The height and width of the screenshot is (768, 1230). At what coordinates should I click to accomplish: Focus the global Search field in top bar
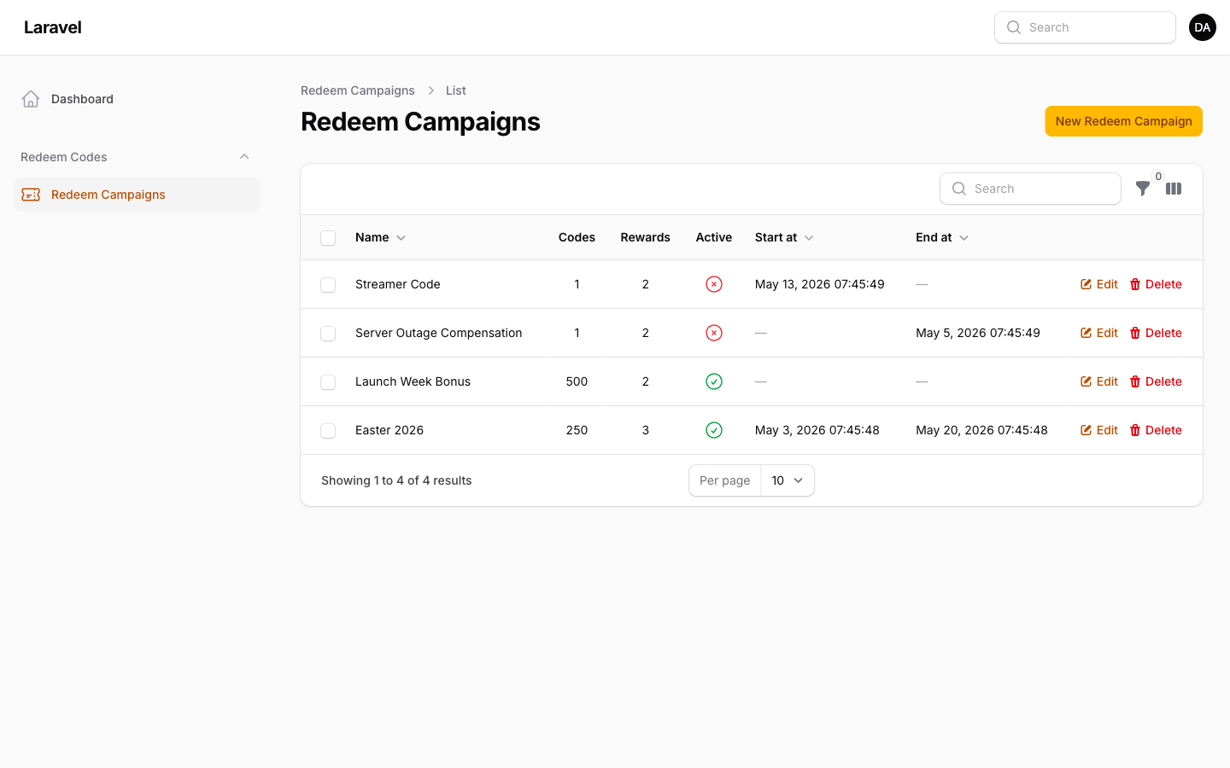(1085, 27)
